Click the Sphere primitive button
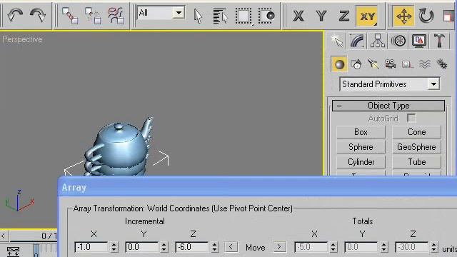Screen dimensions: 457x257 click(x=361, y=147)
